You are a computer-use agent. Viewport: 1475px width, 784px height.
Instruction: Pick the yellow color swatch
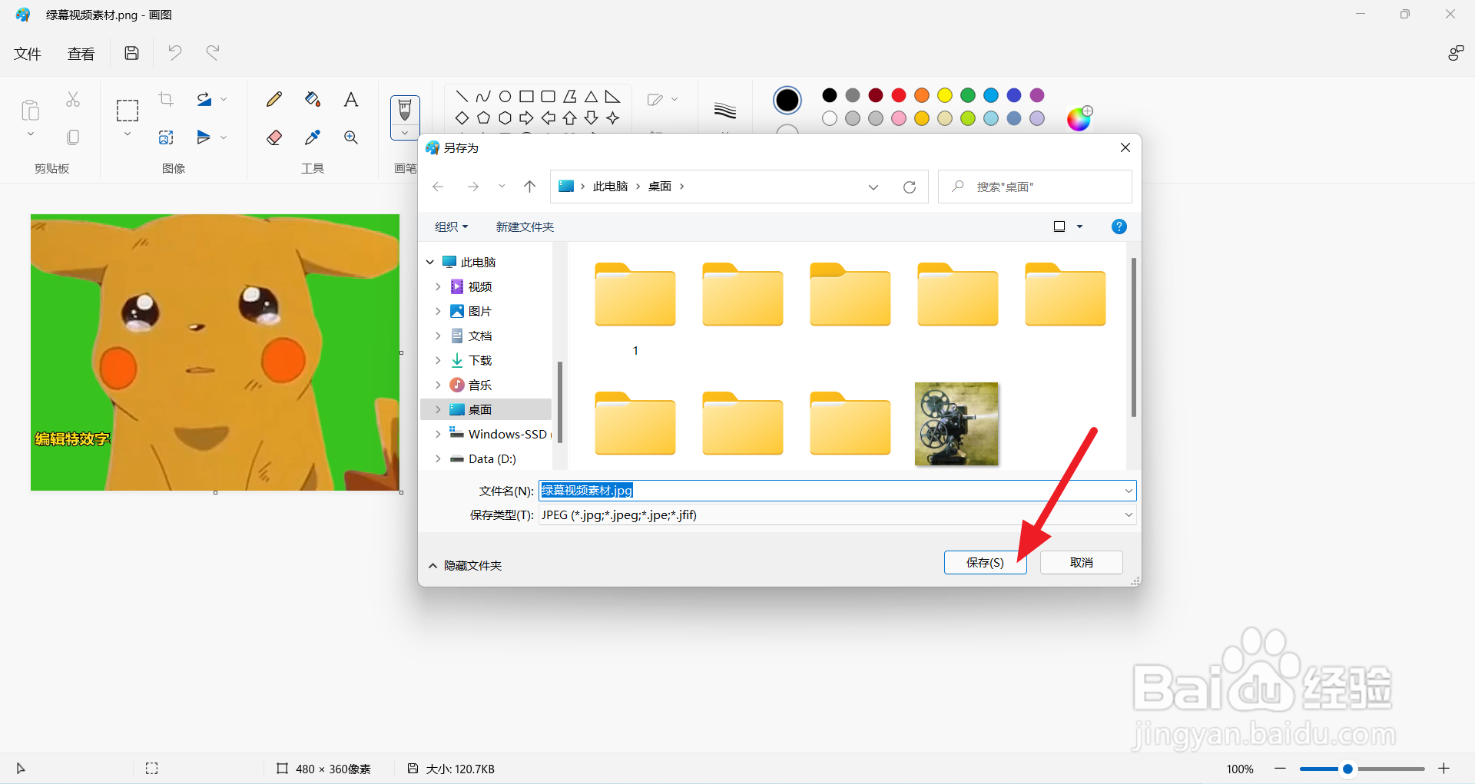pos(945,95)
